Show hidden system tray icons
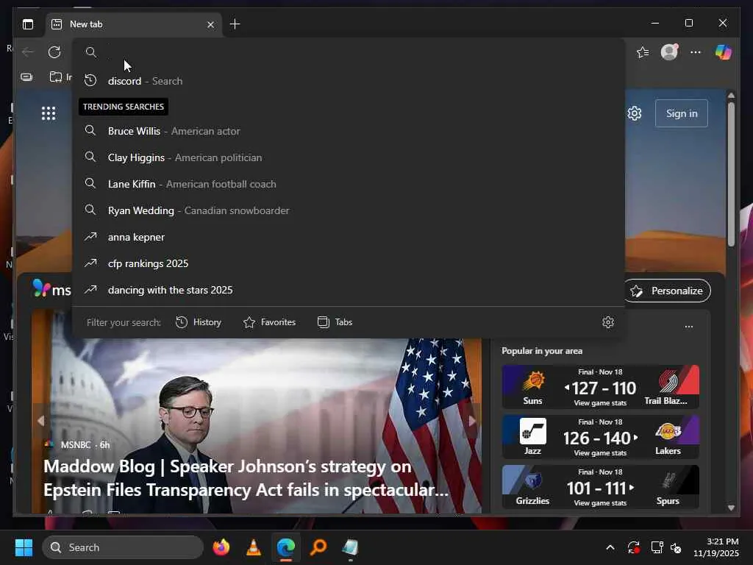 pos(610,547)
